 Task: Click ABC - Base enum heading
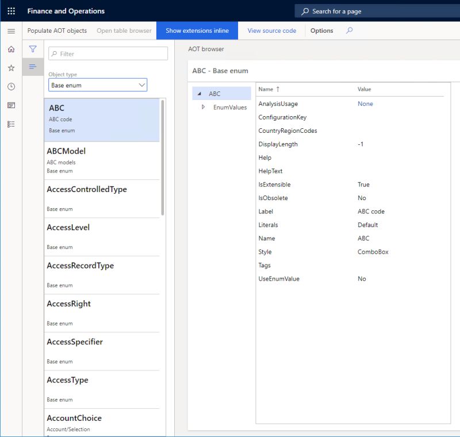(220, 71)
